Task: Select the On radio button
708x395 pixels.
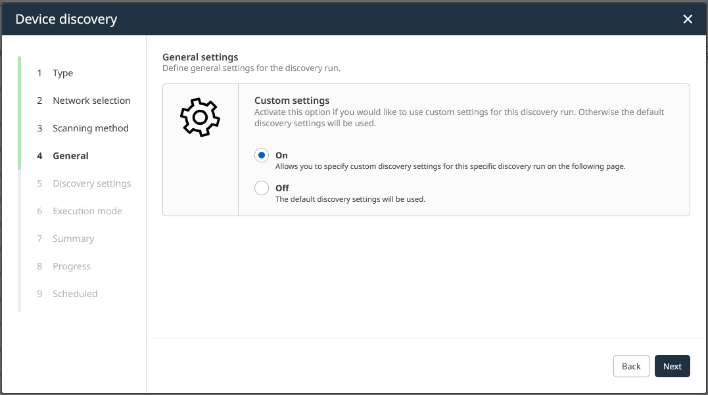Action: [x=262, y=156]
